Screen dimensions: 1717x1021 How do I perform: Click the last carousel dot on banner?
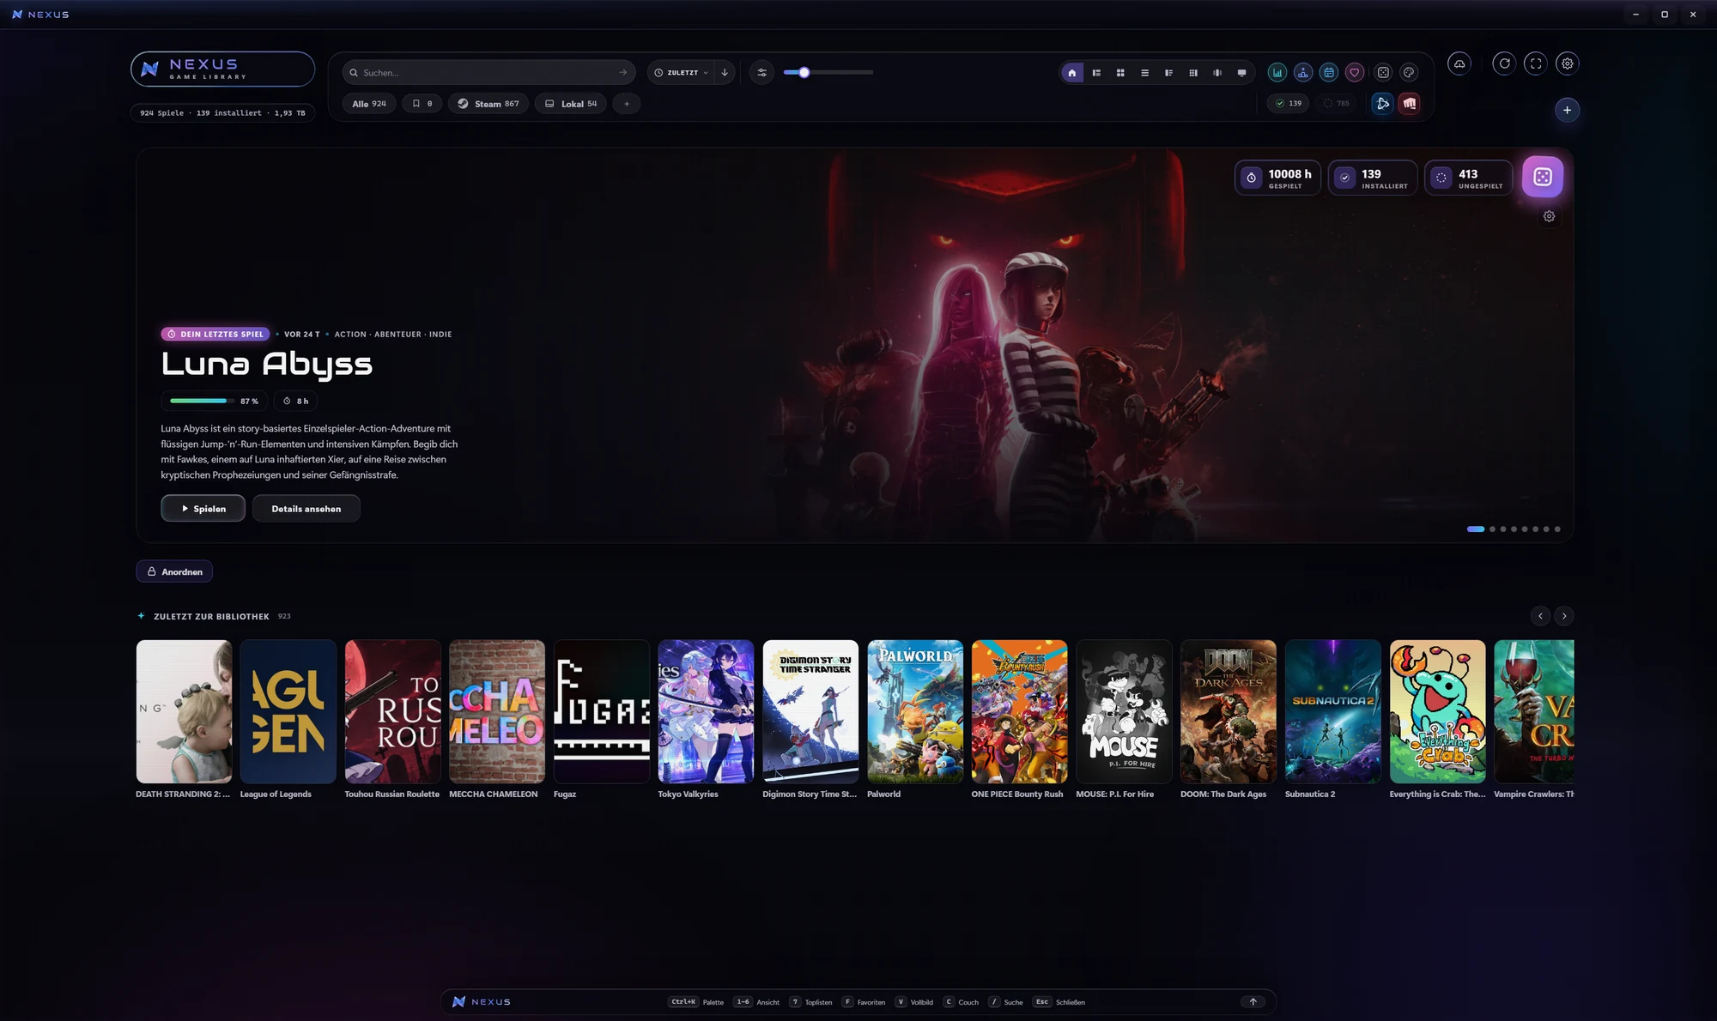[1557, 529]
